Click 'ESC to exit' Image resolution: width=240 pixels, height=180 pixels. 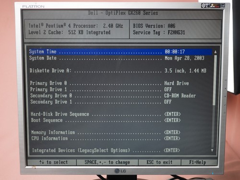click(159, 162)
